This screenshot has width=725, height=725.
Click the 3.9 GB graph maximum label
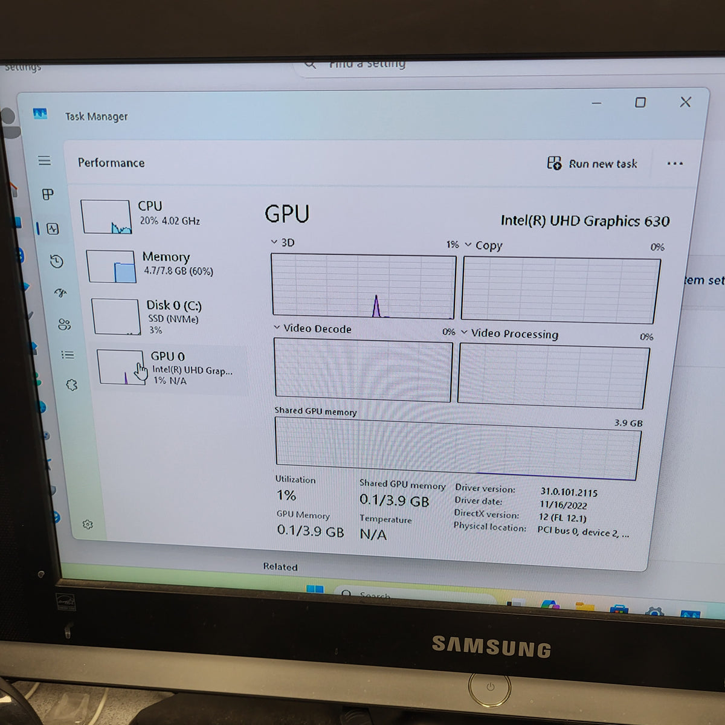[628, 423]
